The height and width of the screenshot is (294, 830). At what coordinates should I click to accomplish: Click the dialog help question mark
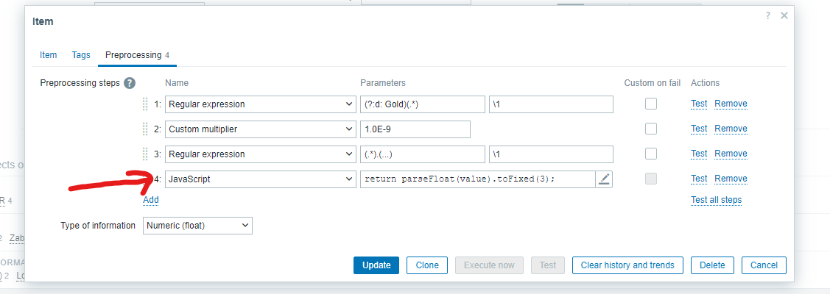coord(769,15)
